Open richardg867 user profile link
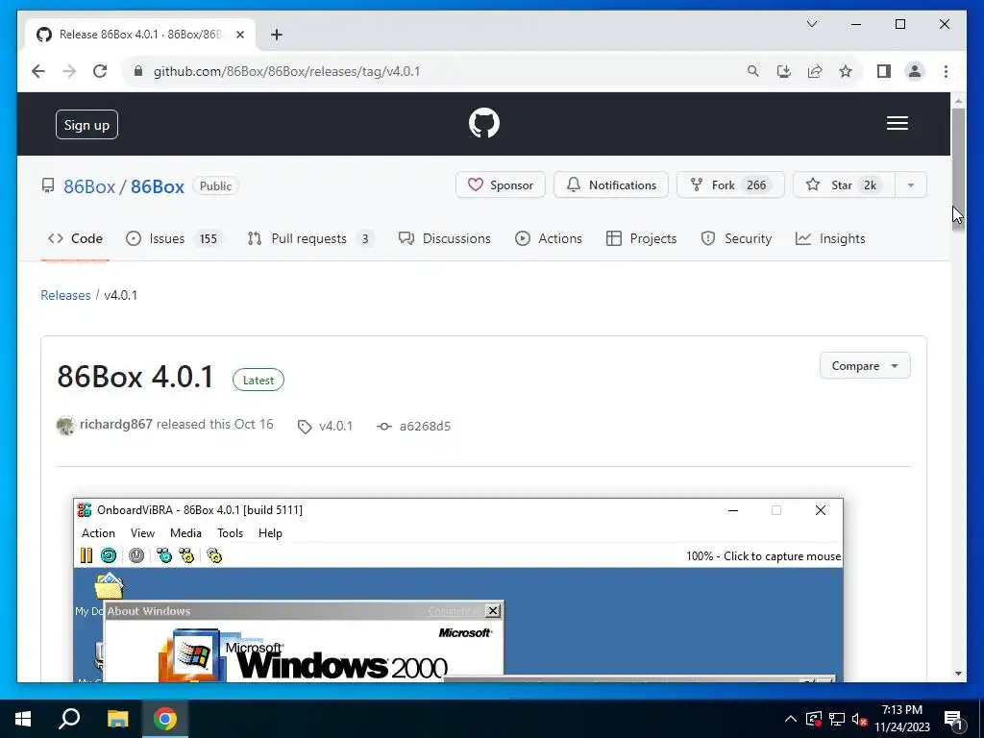 pos(116,424)
